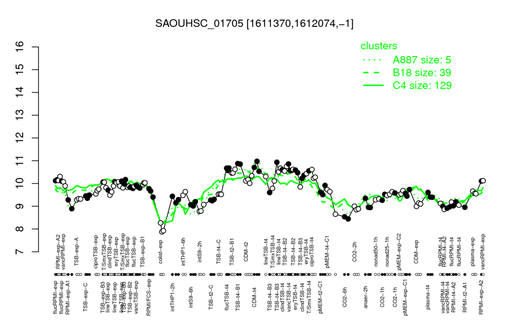Viewport: 513px width, 320px height.
Task: Click the 'TSB-exp-A' axis label
Action: click(77, 250)
